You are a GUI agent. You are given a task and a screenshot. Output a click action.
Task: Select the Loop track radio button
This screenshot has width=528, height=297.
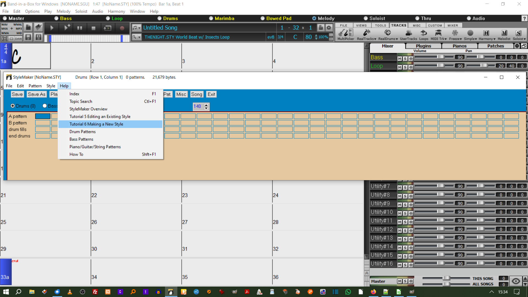pos(108,18)
